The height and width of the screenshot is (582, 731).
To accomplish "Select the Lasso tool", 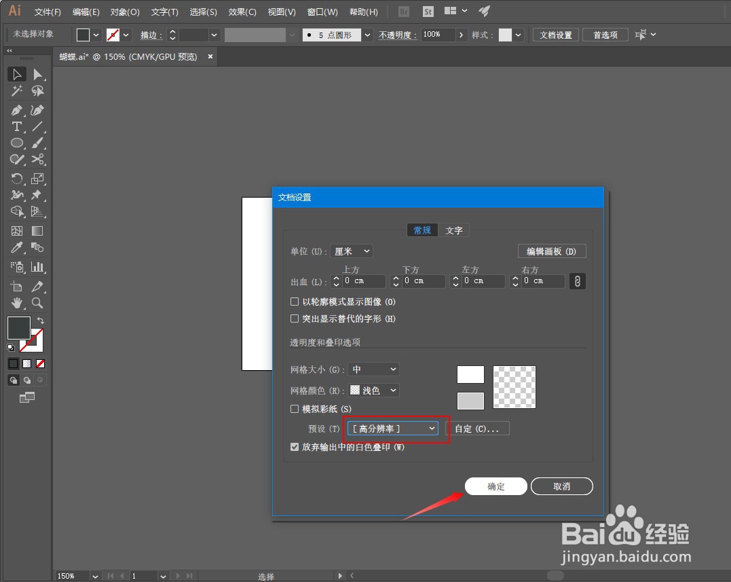I will pos(37,91).
